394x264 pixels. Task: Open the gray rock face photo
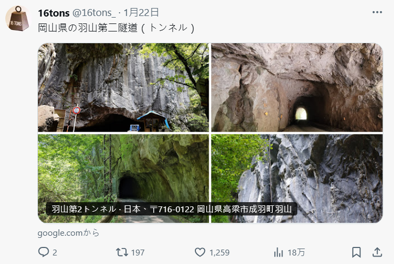[x=297, y=179]
